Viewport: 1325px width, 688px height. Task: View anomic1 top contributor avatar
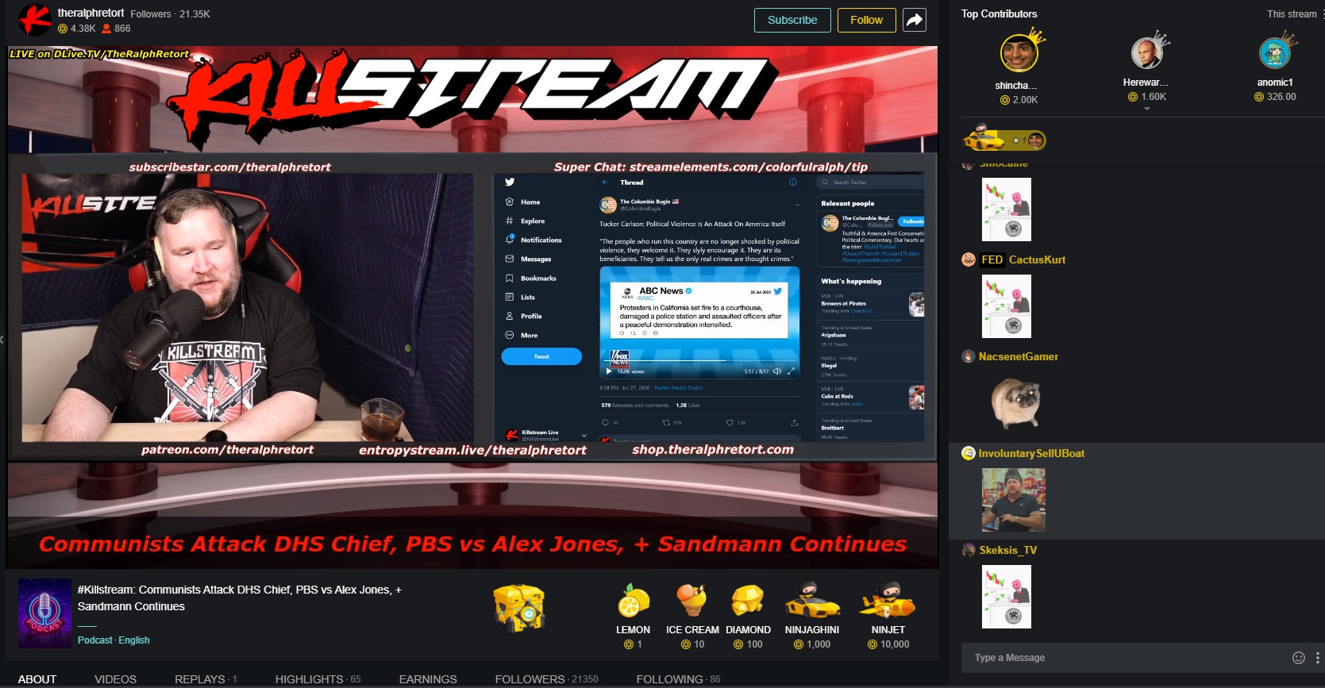pos(1275,53)
